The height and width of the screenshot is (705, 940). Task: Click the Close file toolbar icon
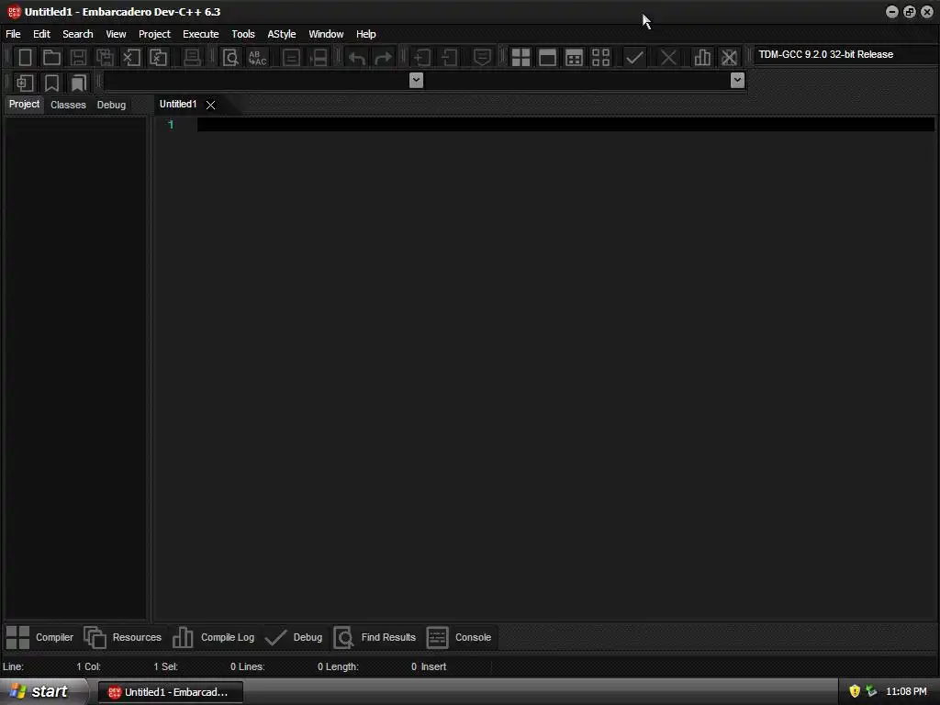coord(131,58)
